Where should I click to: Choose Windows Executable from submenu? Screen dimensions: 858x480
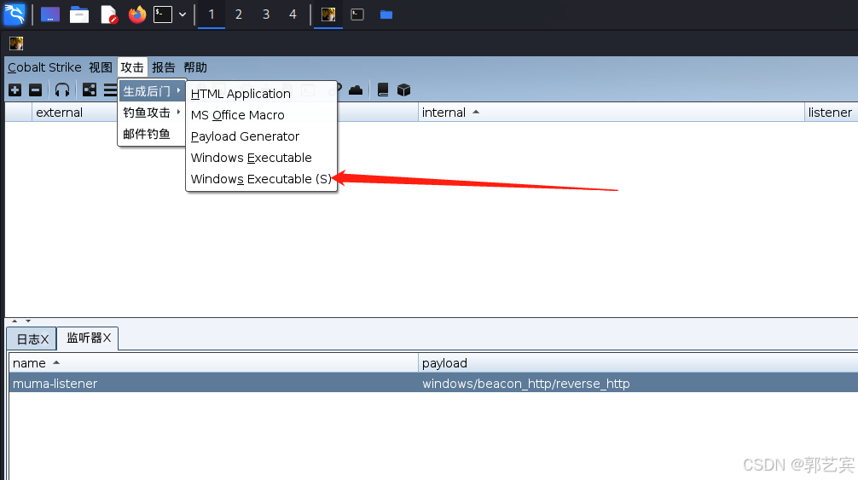coord(261,158)
